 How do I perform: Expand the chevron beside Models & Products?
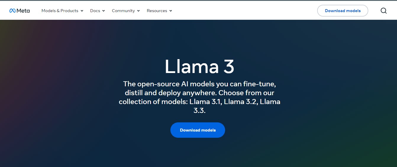point(82,11)
